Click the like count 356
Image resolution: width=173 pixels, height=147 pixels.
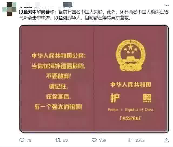(103, 140)
